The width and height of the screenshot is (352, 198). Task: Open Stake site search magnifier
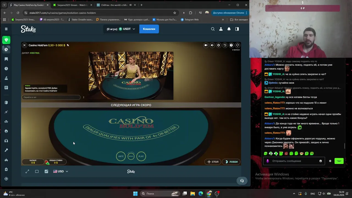(x=213, y=29)
